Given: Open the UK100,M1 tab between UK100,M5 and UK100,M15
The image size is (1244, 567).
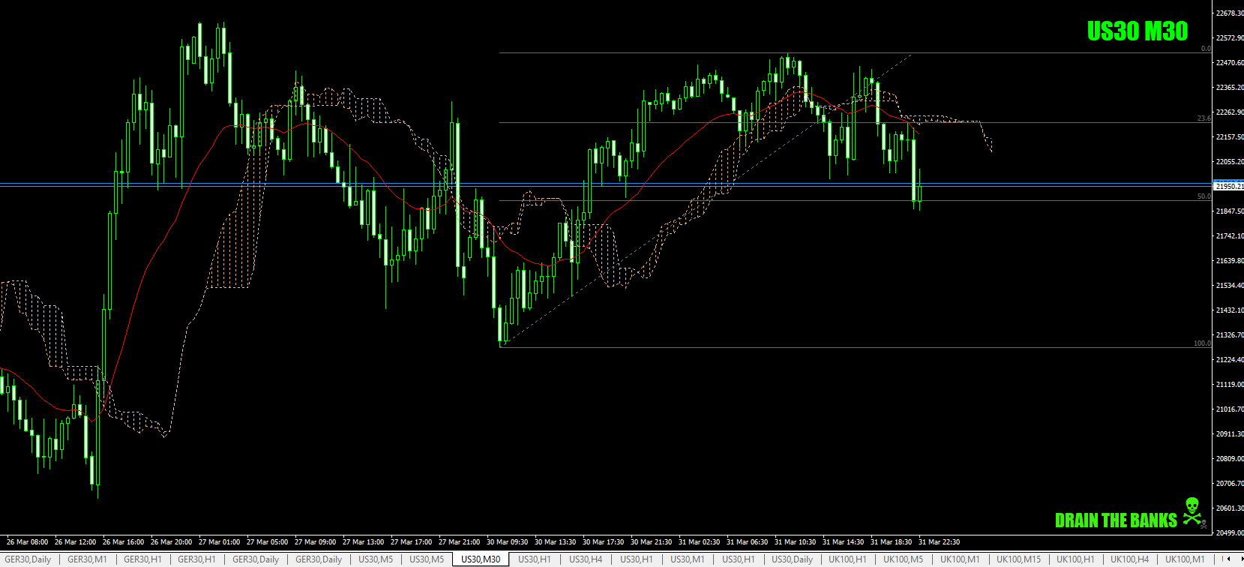Looking at the screenshot, I should (x=960, y=559).
